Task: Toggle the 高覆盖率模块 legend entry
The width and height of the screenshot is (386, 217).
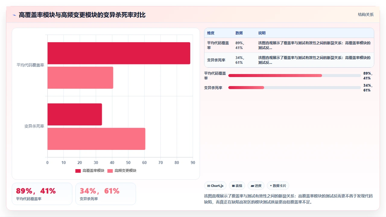Action: tap(90, 171)
